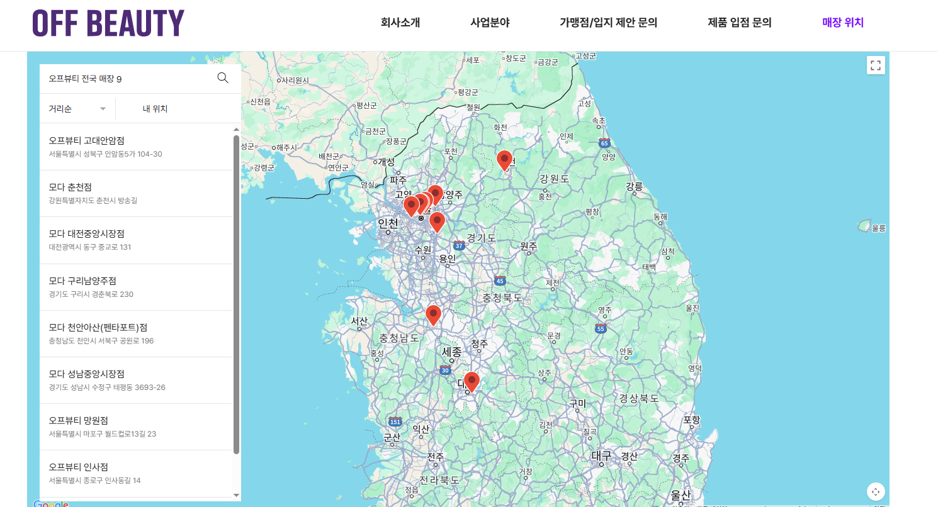
Task: Click address 대전광역시 동구 중교로 131
Action: (90, 247)
